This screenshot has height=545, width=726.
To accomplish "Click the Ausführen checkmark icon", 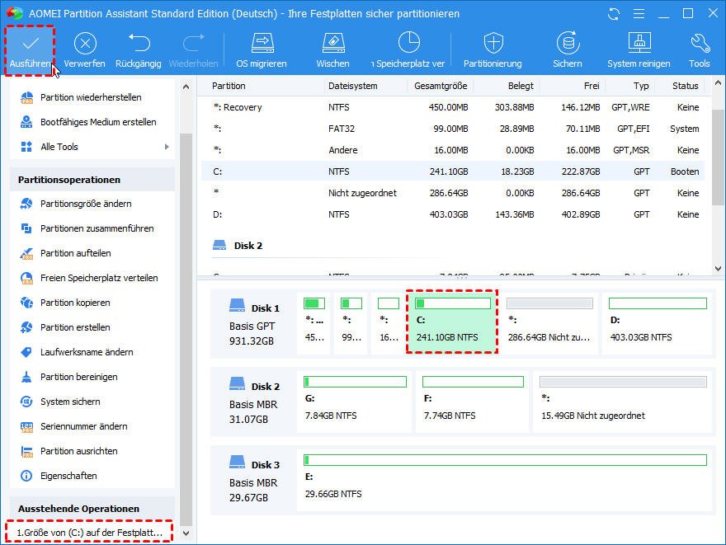I will (30, 44).
